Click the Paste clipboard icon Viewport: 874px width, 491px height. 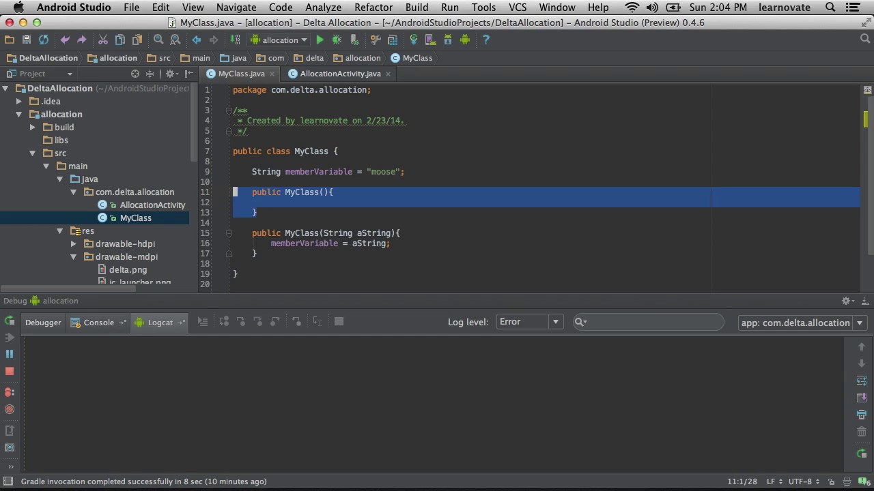(137, 40)
